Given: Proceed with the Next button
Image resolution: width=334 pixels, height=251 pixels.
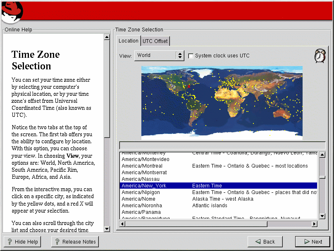Looking at the screenshot, I should click(313, 242).
